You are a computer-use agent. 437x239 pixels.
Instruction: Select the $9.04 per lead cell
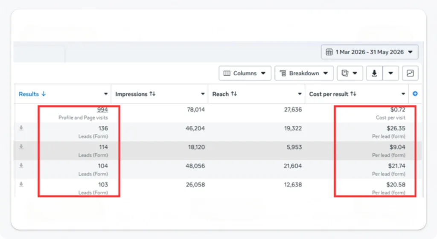point(397,147)
